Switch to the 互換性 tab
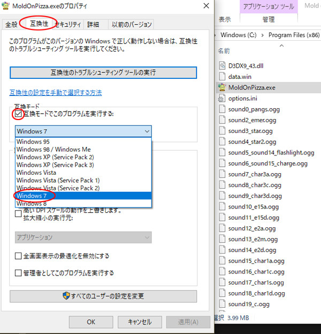 [39, 24]
